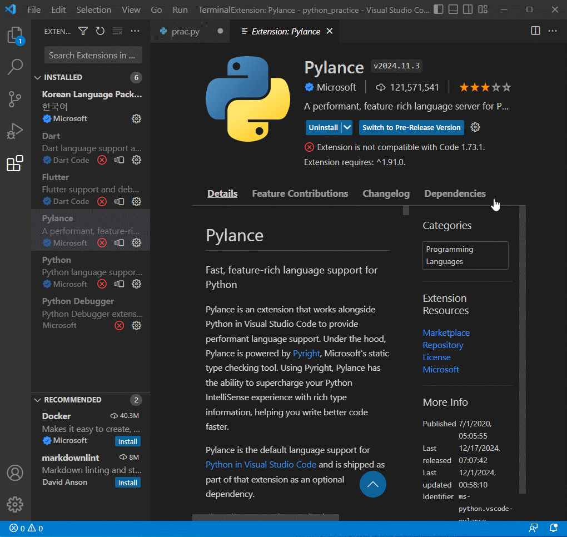Toggle Primary Side Bar layout button
The width and height of the screenshot is (567, 537).
click(438, 9)
